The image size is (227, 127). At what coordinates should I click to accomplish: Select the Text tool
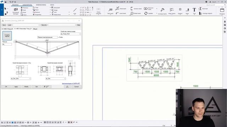coord(194,11)
